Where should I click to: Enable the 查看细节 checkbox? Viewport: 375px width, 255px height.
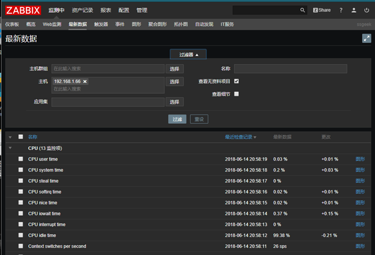point(237,94)
